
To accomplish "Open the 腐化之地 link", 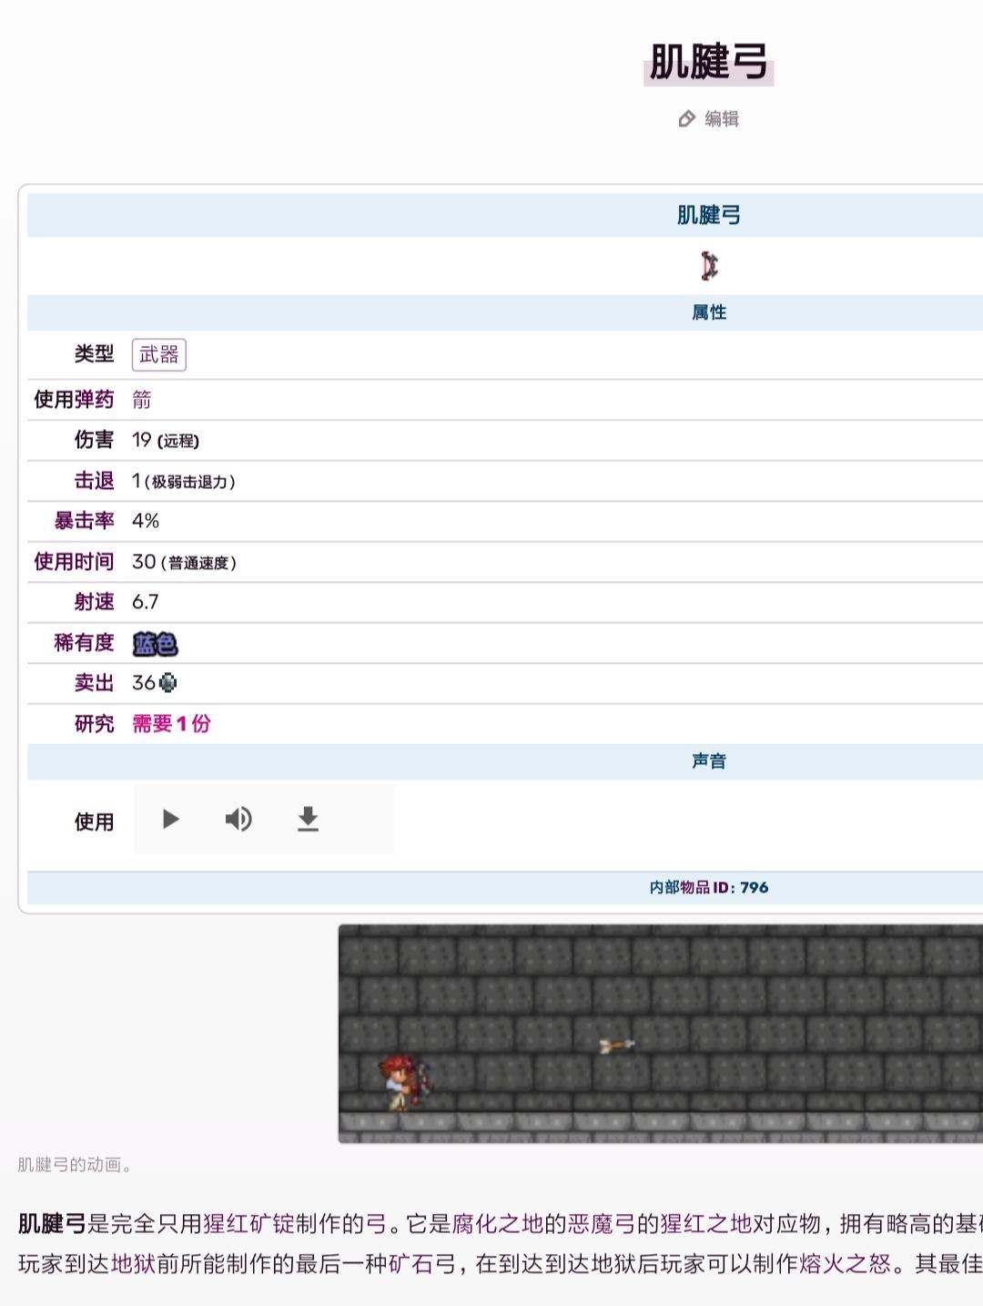I will [x=498, y=1224].
